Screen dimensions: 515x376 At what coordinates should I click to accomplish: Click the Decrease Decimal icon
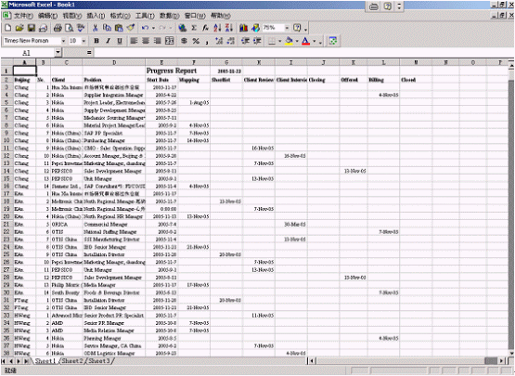point(231,41)
